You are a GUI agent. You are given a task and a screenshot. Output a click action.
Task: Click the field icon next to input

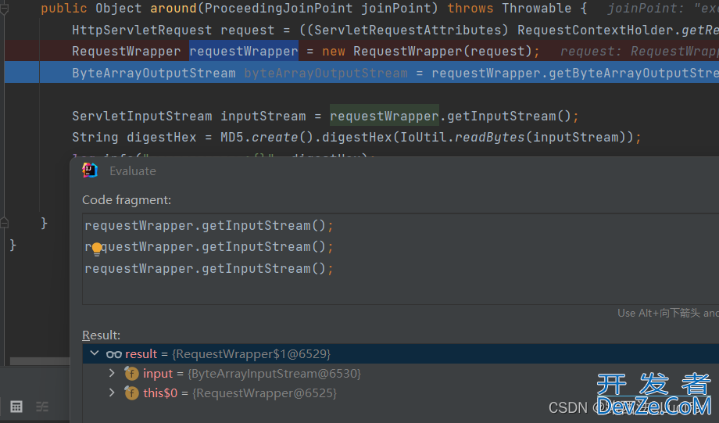tap(131, 374)
